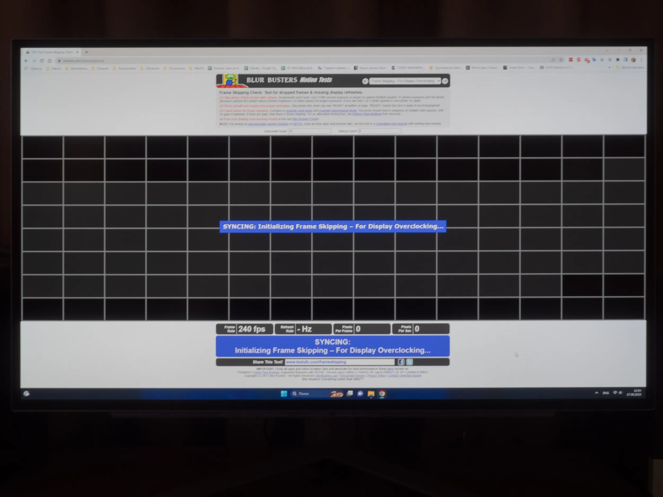Select the testufo share URL field
Image resolution: width=663 pixels, height=497 pixels.
click(x=339, y=362)
